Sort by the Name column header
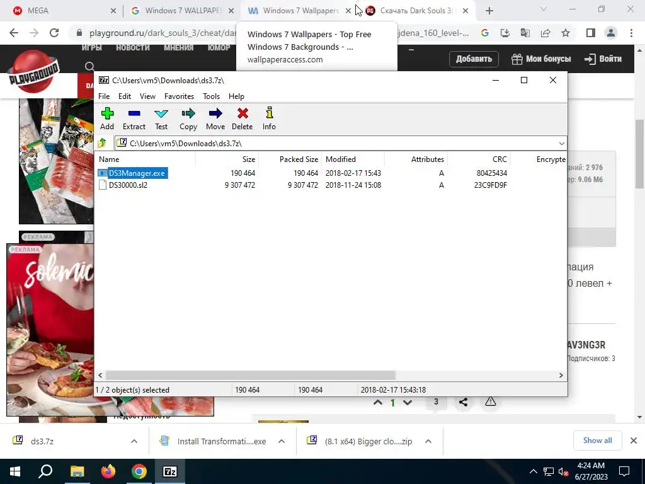 tap(146, 159)
